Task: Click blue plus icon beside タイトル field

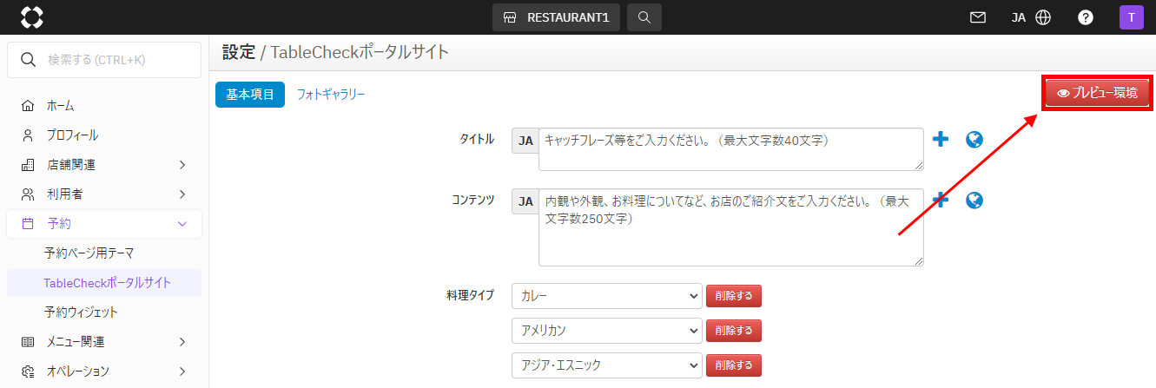Action: click(x=941, y=139)
